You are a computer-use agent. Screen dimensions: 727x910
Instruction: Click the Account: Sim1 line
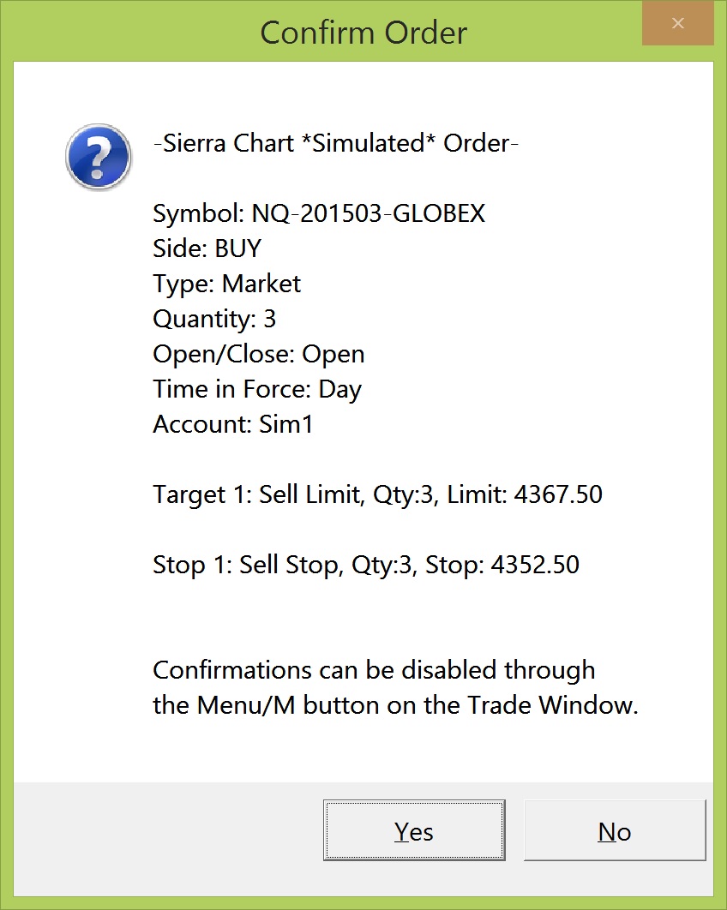(x=233, y=424)
